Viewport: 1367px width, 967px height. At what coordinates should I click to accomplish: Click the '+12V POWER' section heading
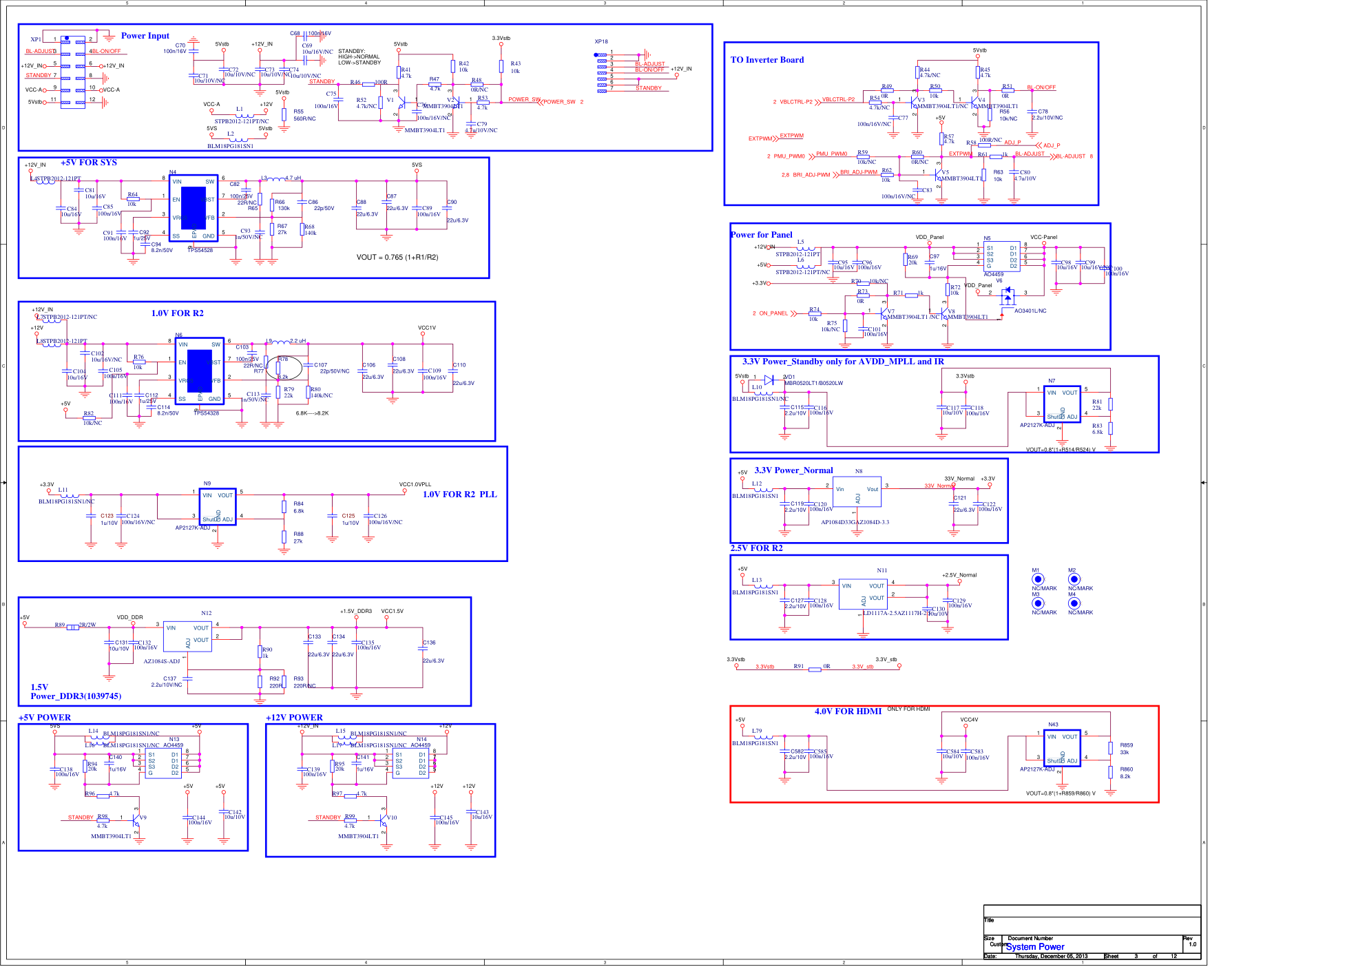[x=294, y=718]
